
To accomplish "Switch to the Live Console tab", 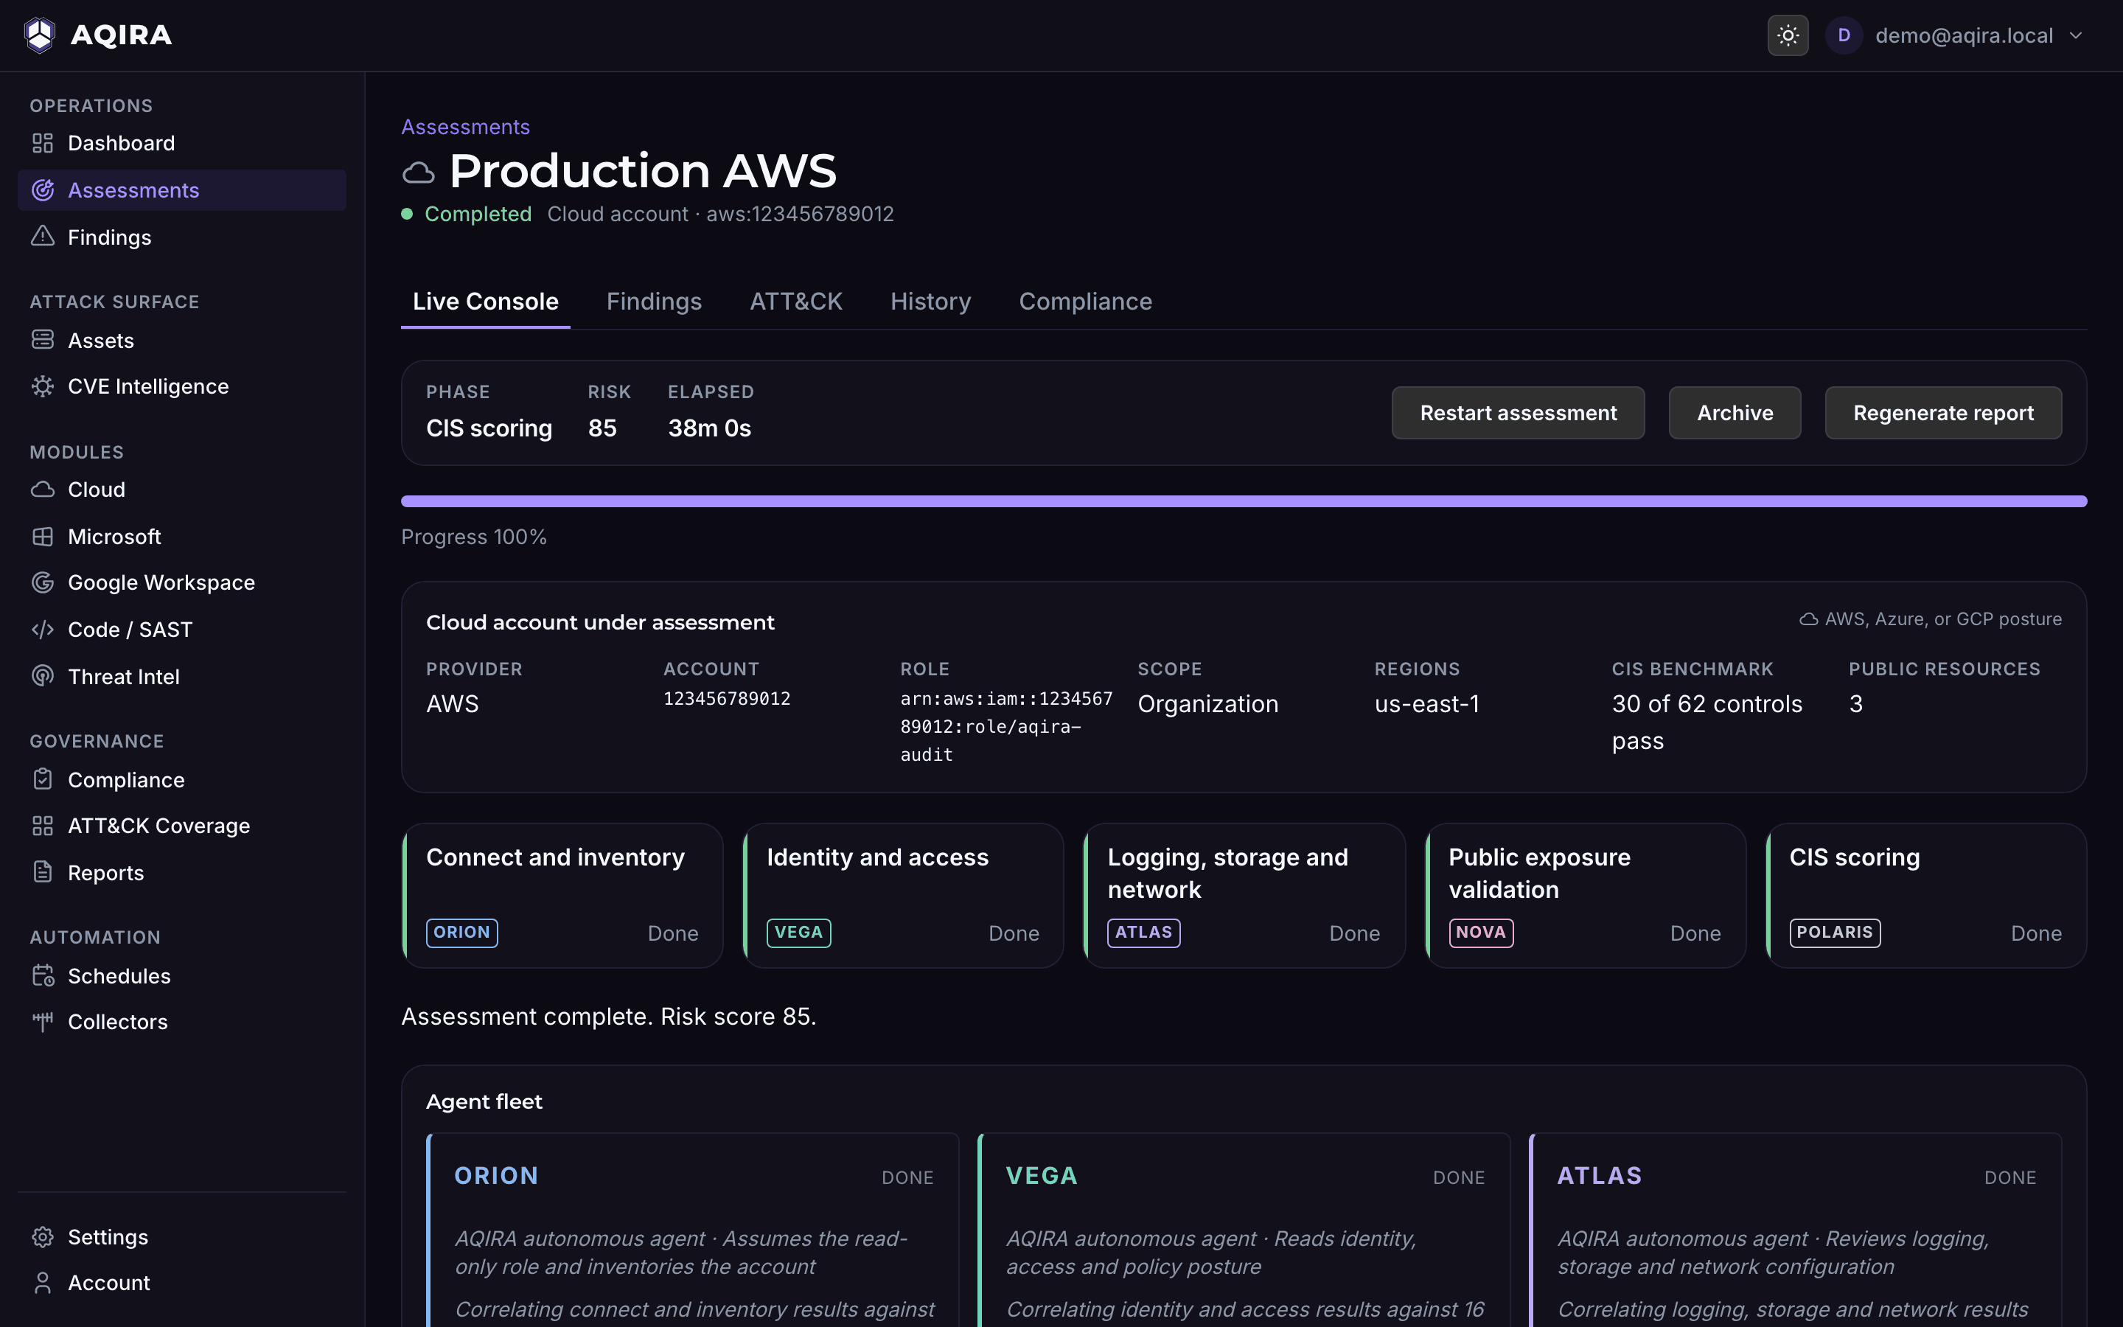I will 485,302.
